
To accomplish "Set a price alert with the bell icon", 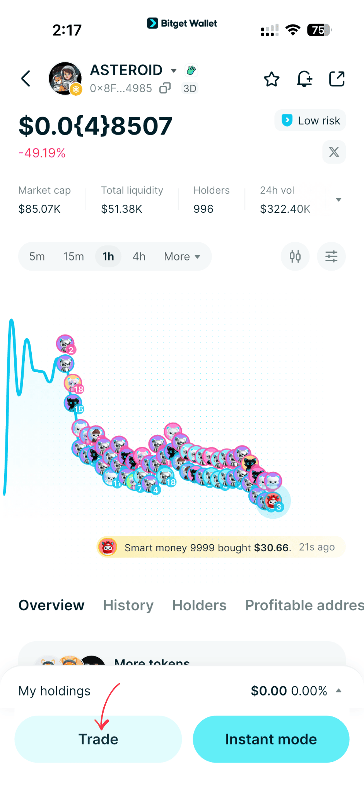I will pyautogui.click(x=304, y=79).
